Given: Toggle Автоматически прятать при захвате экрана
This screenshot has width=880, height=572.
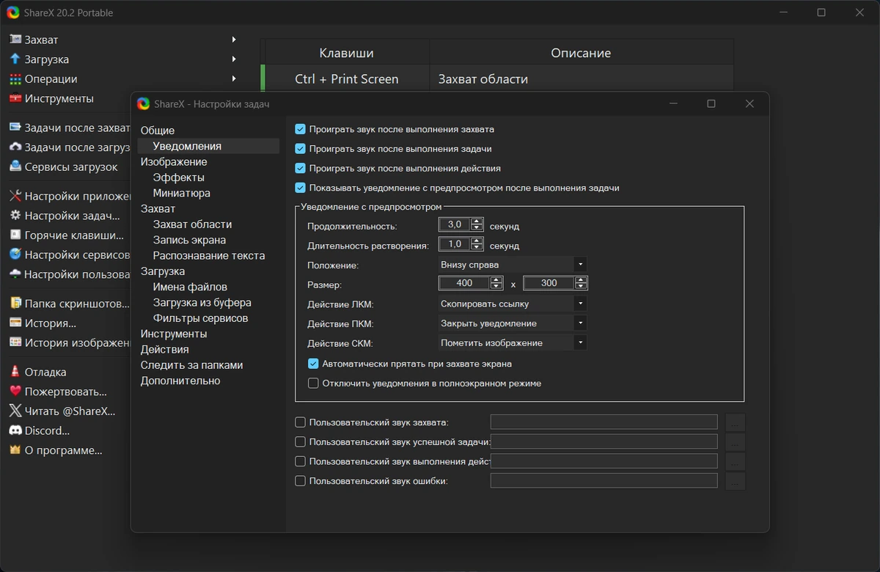Looking at the screenshot, I should coord(313,364).
